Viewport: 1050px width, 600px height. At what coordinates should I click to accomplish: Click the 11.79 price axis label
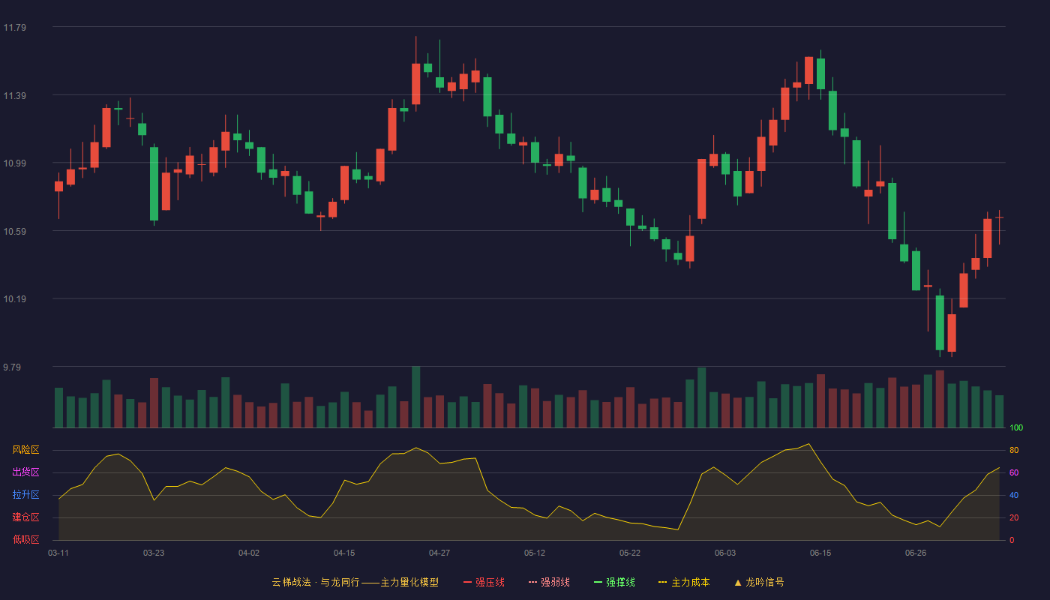14,28
